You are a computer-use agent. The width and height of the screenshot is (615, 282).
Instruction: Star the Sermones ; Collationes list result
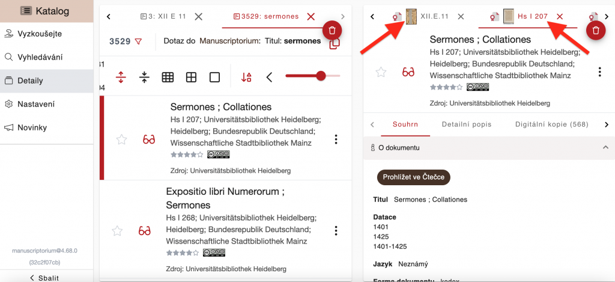(122, 139)
